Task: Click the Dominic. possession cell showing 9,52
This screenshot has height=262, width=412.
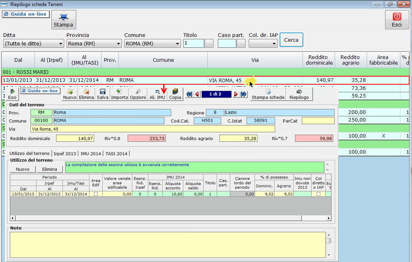Action: (x=265, y=194)
